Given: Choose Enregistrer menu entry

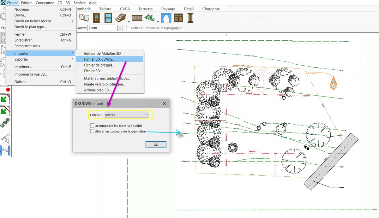Looking at the screenshot, I should (x=40, y=40).
